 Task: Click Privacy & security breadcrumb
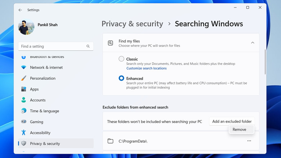pyautogui.click(x=132, y=24)
